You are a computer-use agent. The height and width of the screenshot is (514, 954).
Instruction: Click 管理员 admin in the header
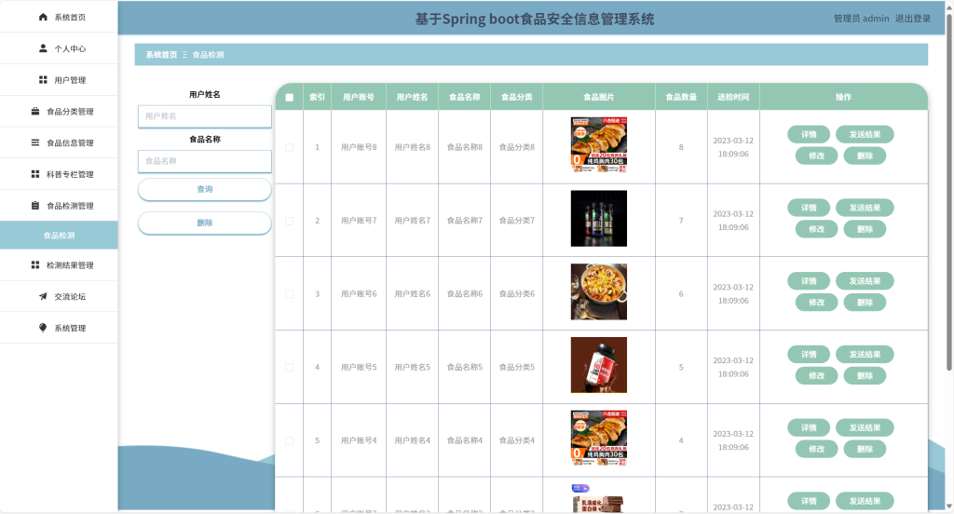[861, 19]
